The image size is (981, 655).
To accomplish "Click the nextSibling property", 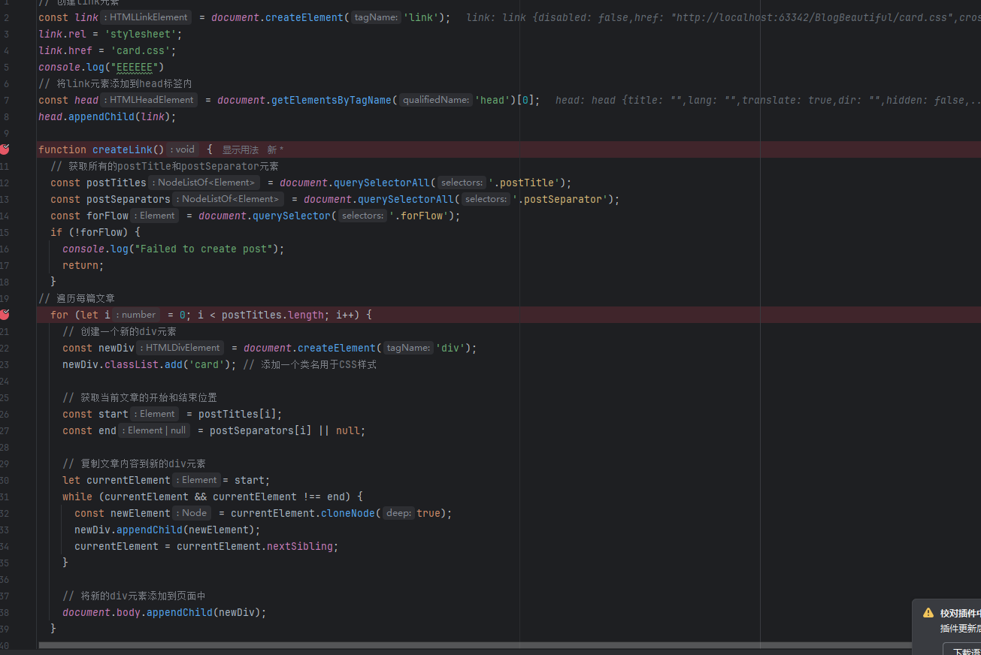I will pyautogui.click(x=300, y=546).
